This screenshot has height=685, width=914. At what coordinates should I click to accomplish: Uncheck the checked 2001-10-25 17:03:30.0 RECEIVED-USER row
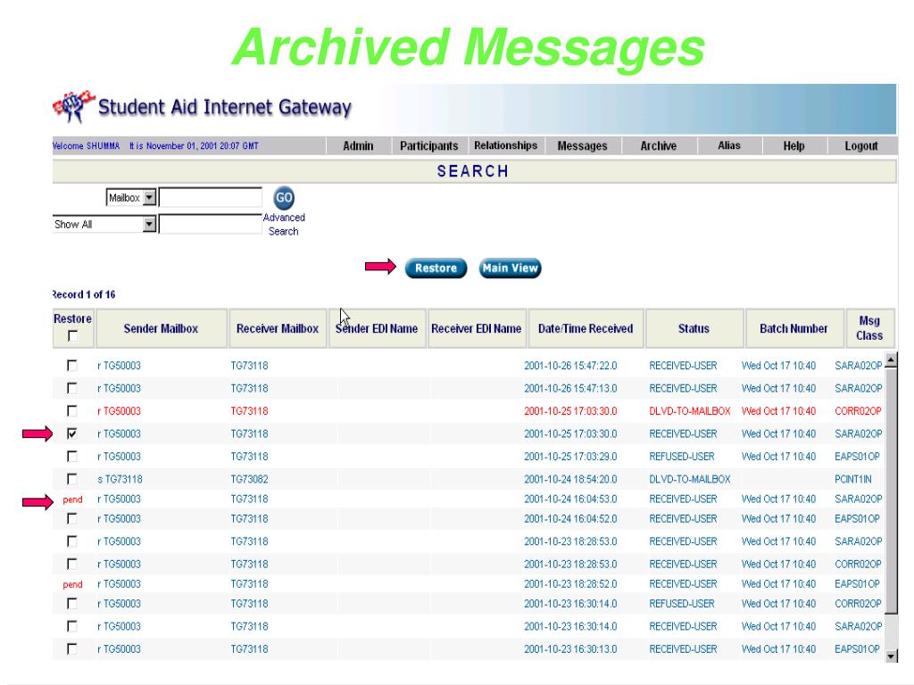click(x=71, y=433)
